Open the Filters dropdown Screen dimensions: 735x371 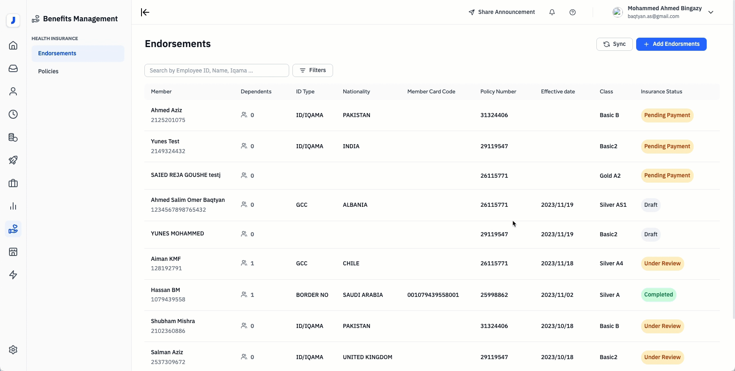(x=313, y=70)
